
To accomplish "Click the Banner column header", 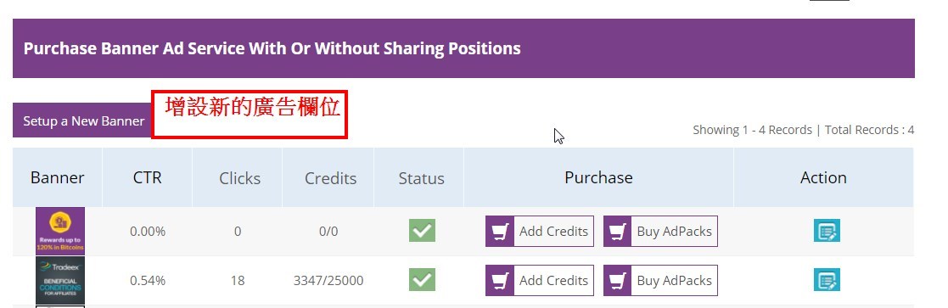I will click(x=58, y=177).
